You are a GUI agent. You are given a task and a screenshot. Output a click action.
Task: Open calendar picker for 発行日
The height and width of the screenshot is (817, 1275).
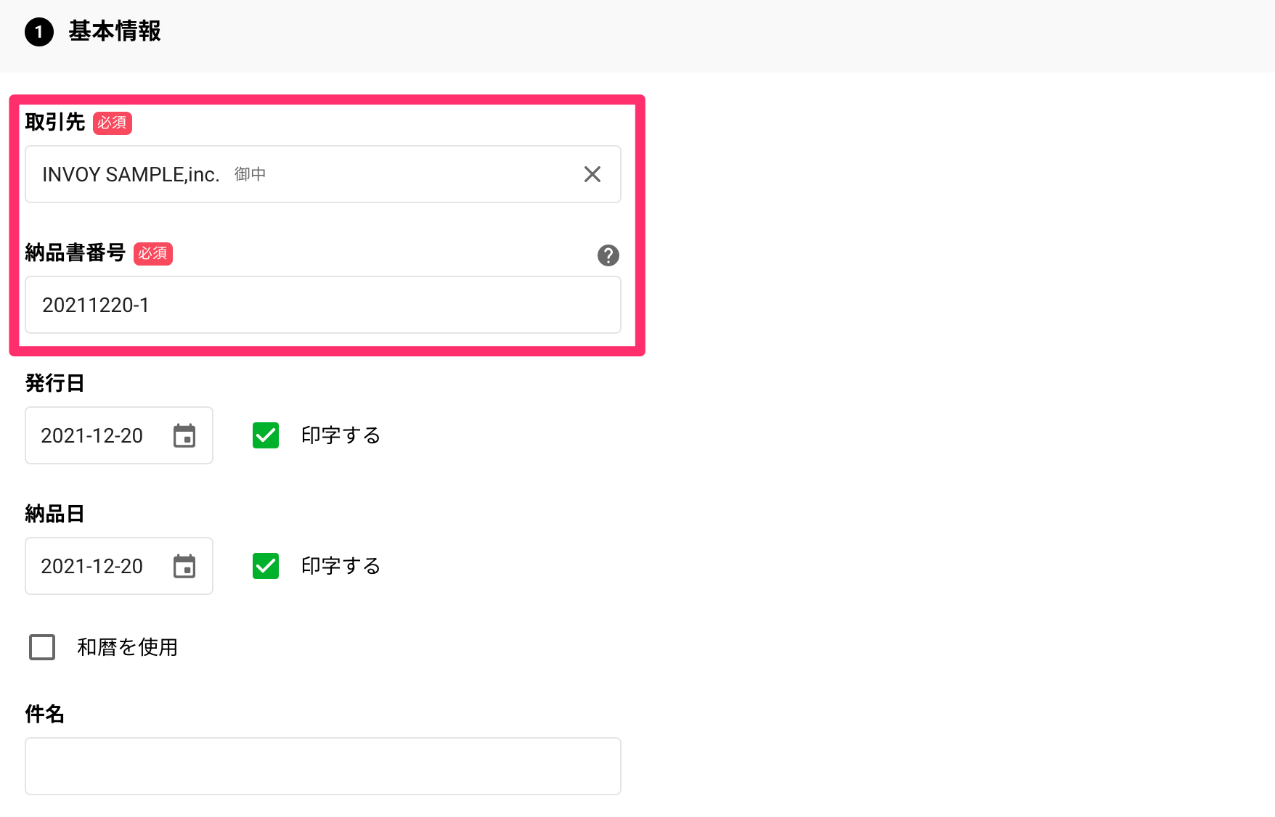click(x=184, y=435)
